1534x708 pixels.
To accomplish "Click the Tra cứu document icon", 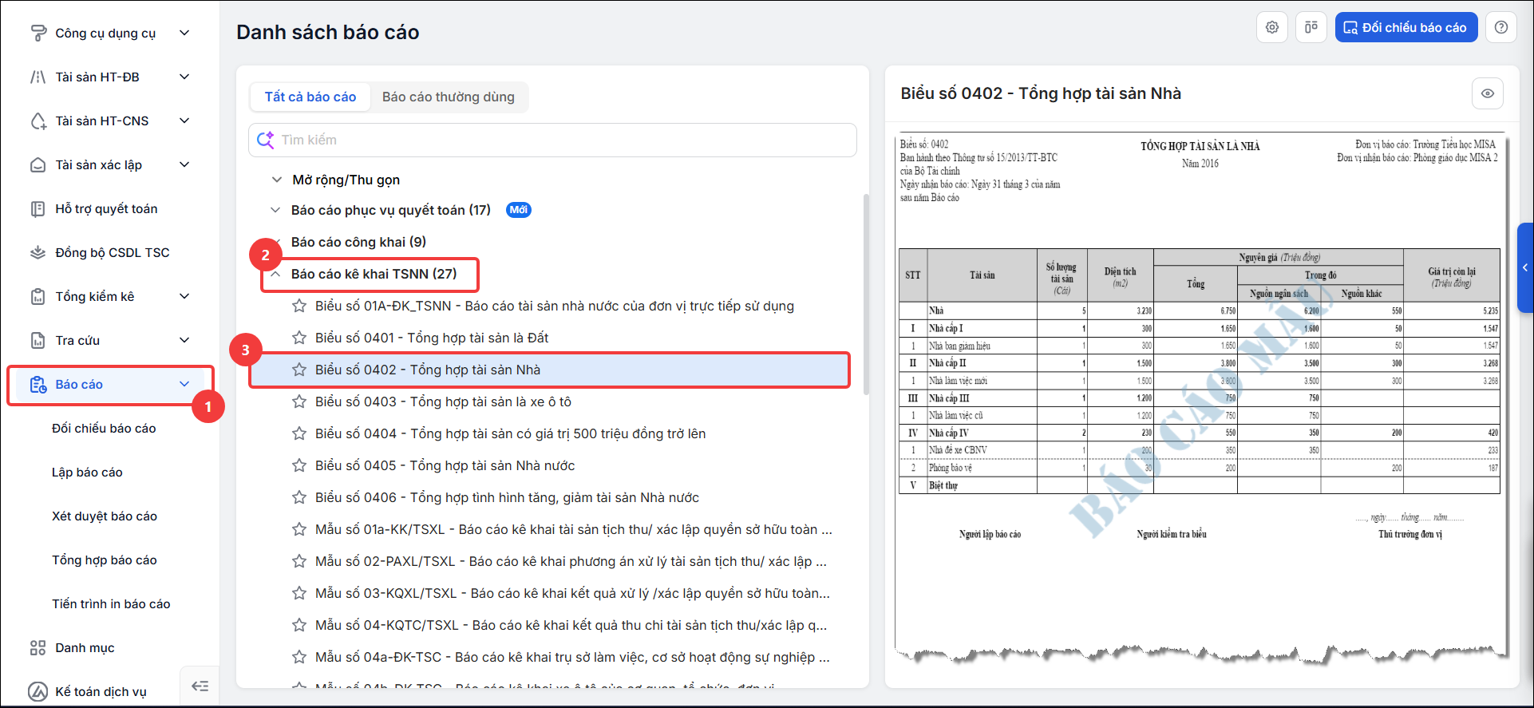I will click(x=38, y=340).
